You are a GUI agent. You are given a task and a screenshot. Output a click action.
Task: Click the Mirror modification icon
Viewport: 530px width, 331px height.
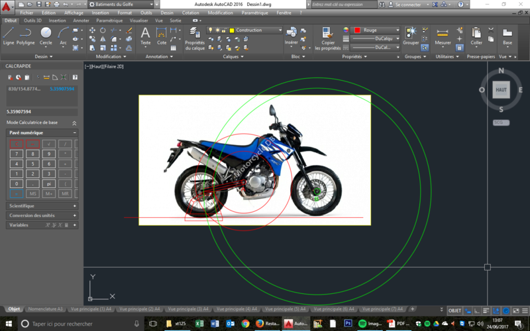(103, 39)
